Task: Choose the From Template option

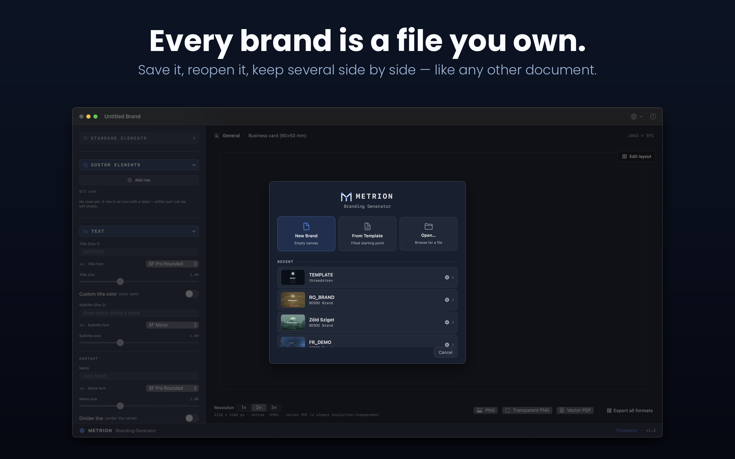Action: point(367,234)
